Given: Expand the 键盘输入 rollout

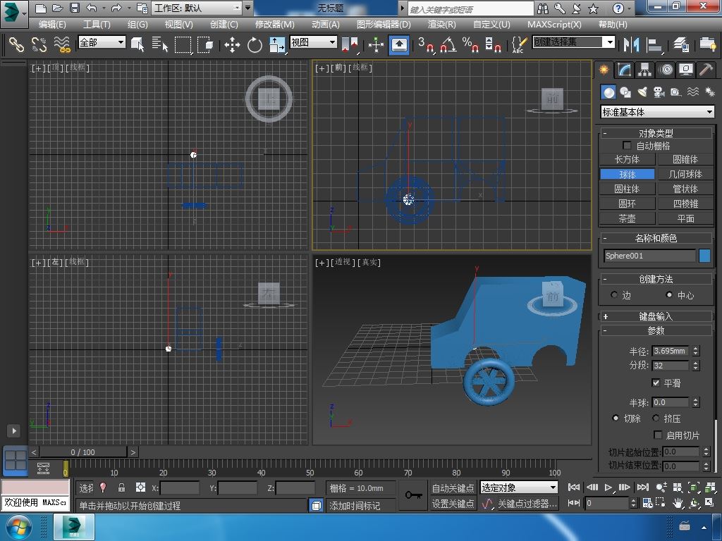Looking at the screenshot, I should [656, 316].
